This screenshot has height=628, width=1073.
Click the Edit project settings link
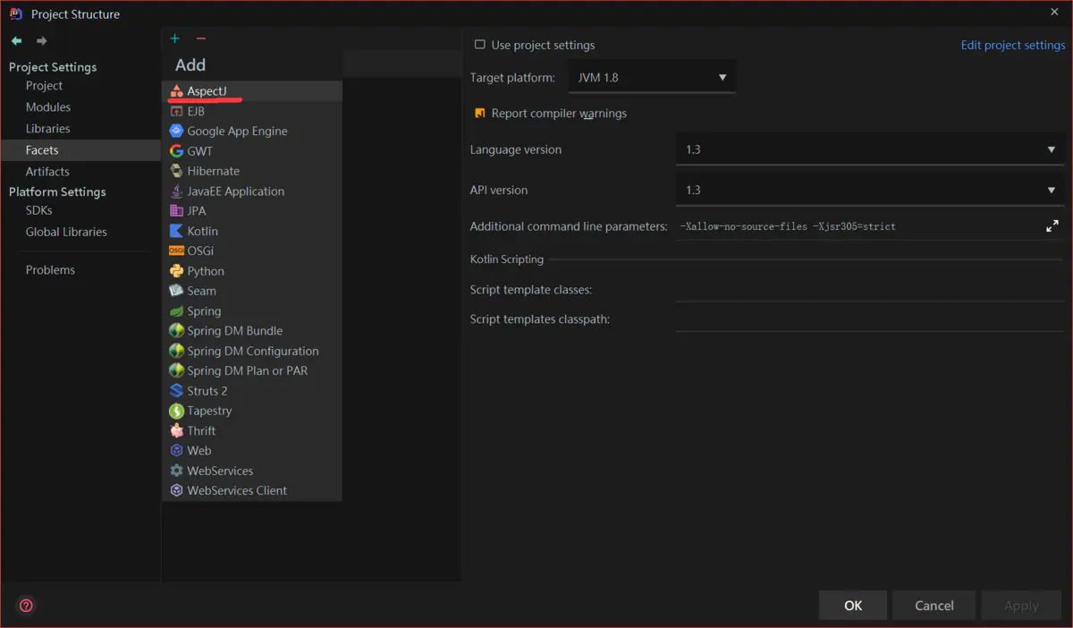click(x=1012, y=46)
